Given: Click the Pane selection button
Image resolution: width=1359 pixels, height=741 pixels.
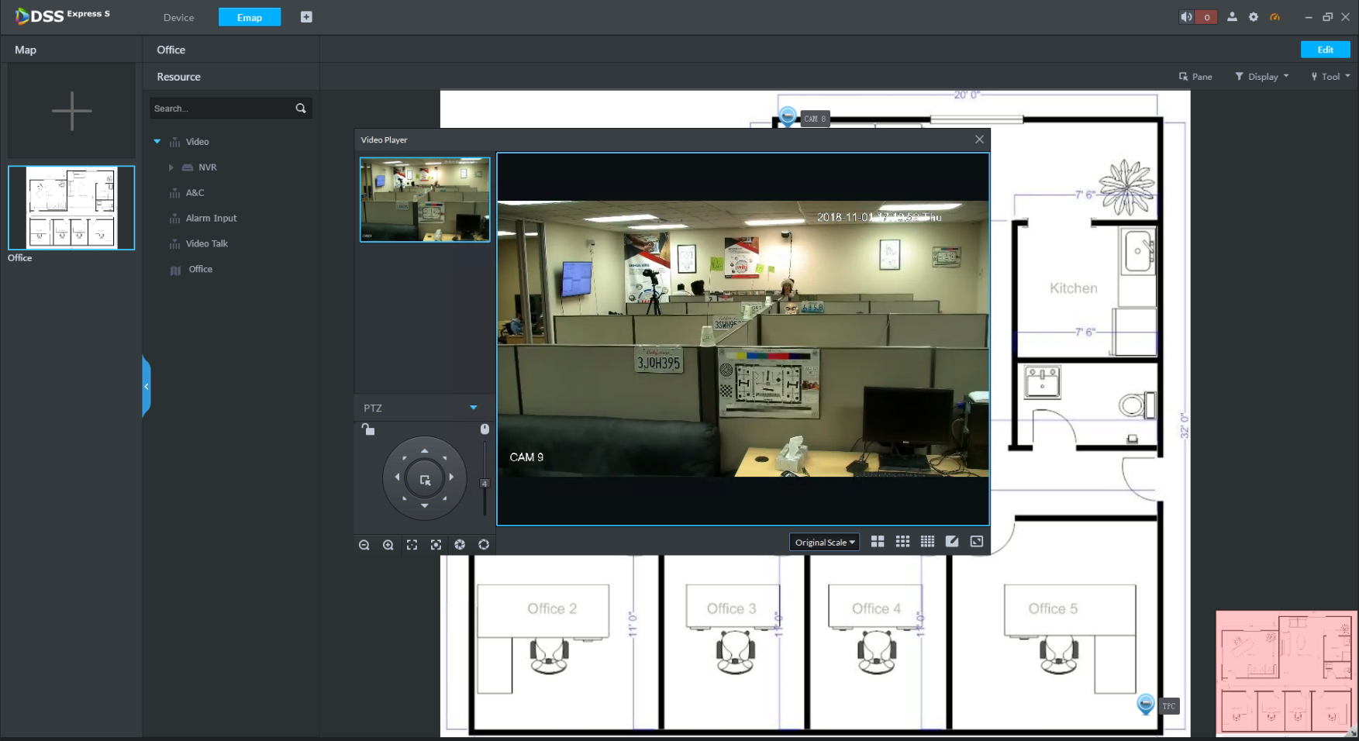Looking at the screenshot, I should (x=1195, y=77).
